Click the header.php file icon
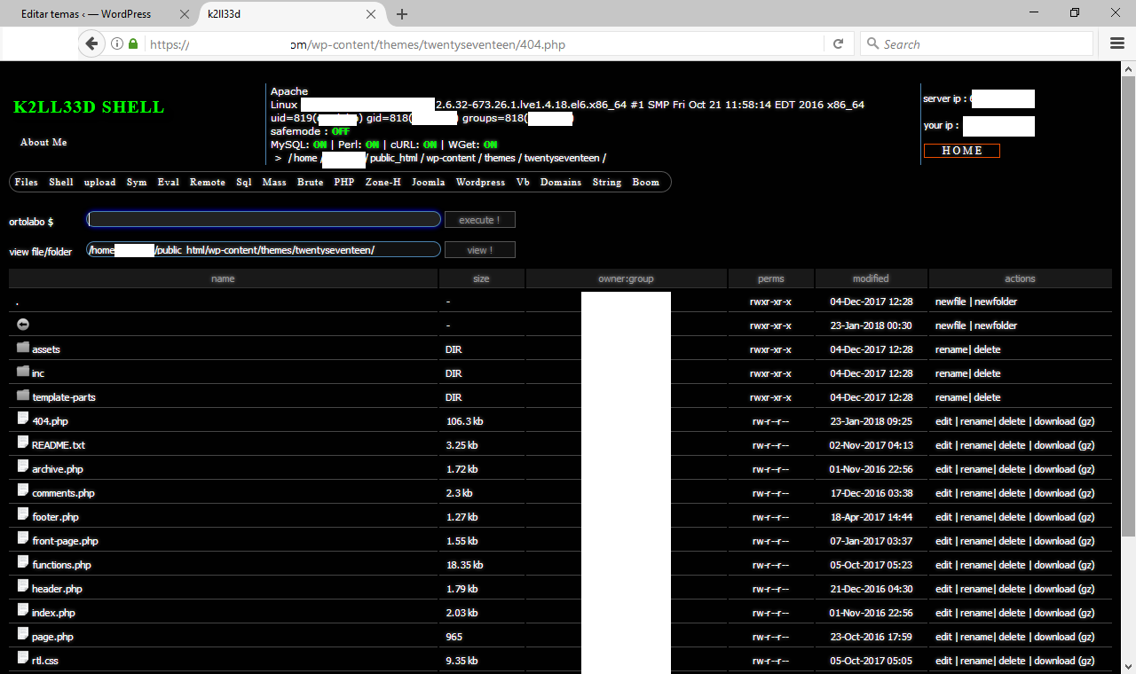The width and height of the screenshot is (1136, 674). 23,587
